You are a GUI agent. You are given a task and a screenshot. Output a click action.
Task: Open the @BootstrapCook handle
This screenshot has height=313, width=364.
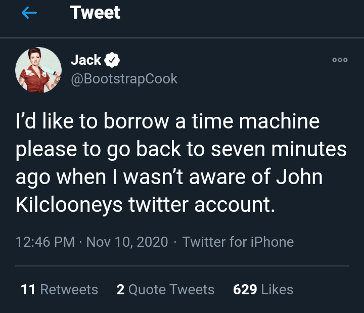point(124,79)
